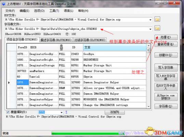Click the 重新处理(R) button
This screenshot has width=184, height=137.
coord(166,44)
